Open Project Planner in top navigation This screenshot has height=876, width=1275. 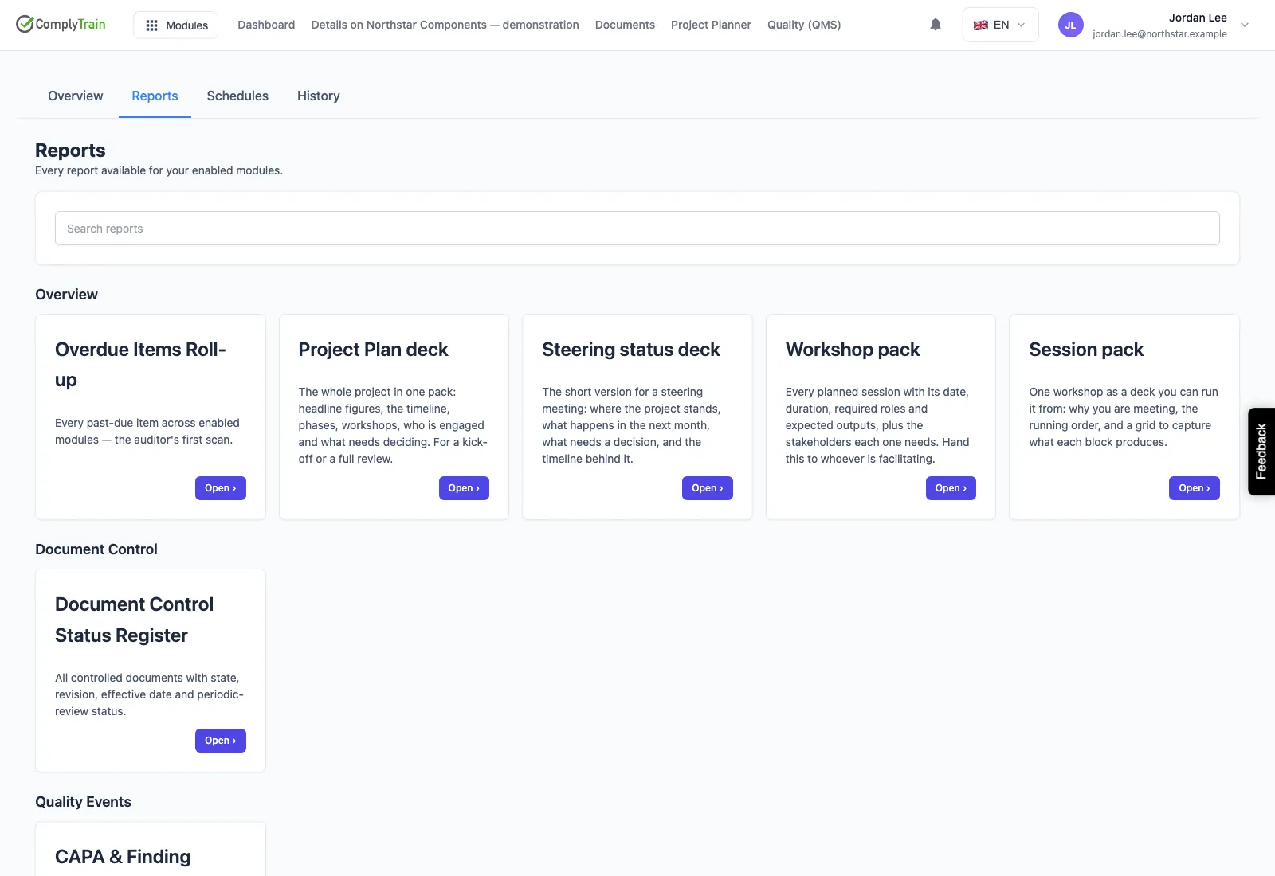(x=711, y=25)
